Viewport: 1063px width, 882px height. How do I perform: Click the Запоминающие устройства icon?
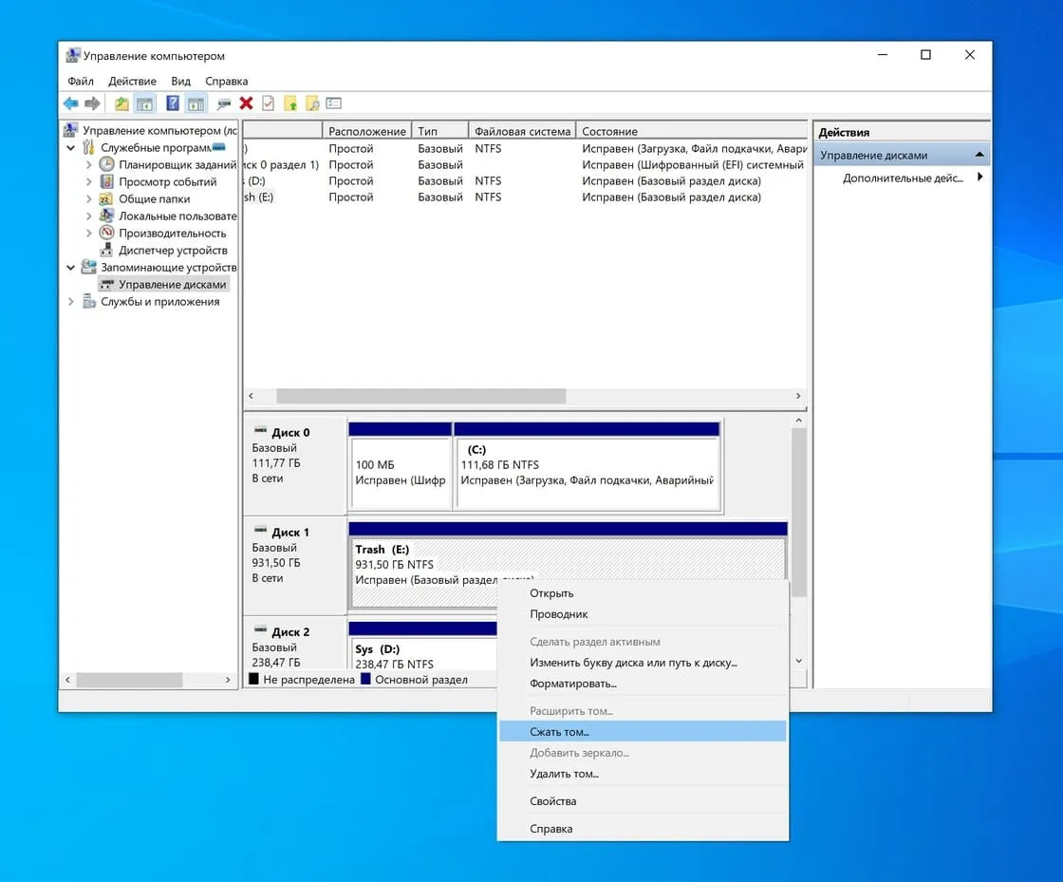click(89, 267)
